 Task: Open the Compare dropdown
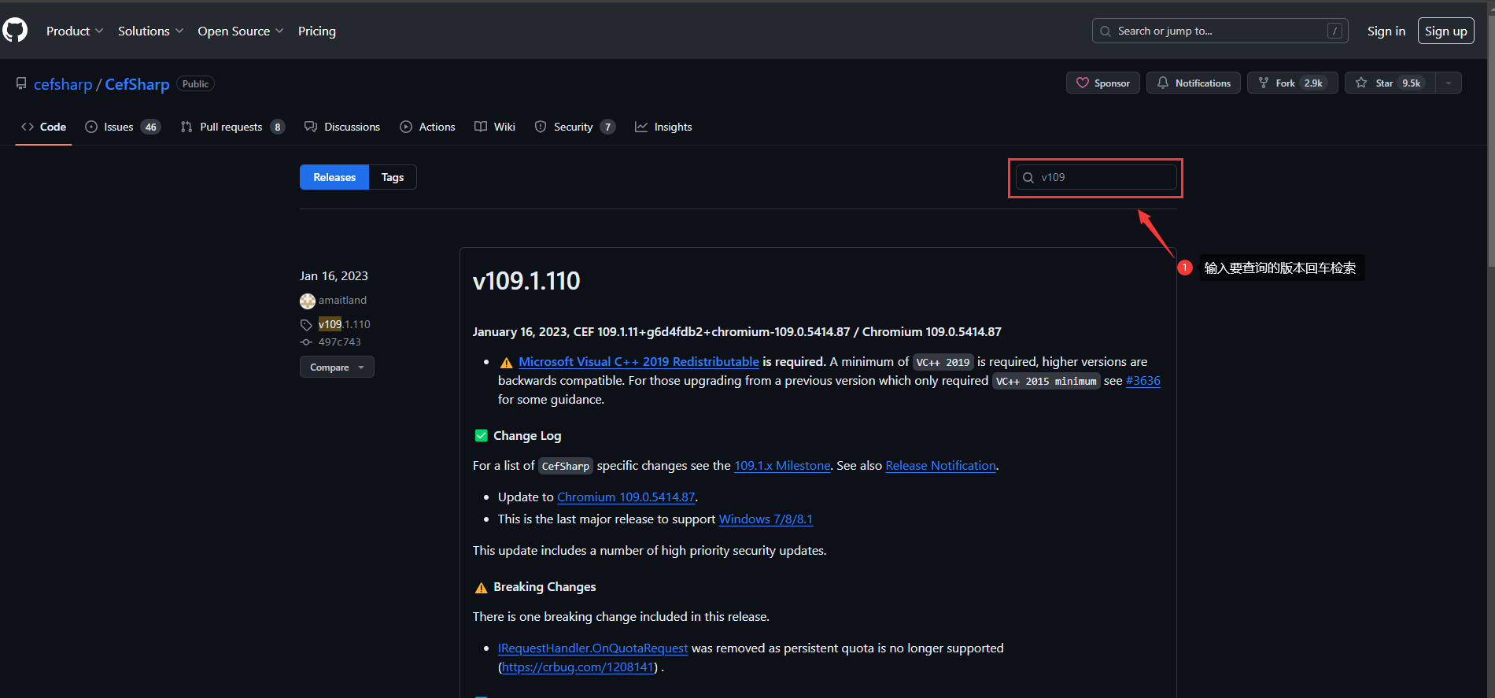point(337,367)
